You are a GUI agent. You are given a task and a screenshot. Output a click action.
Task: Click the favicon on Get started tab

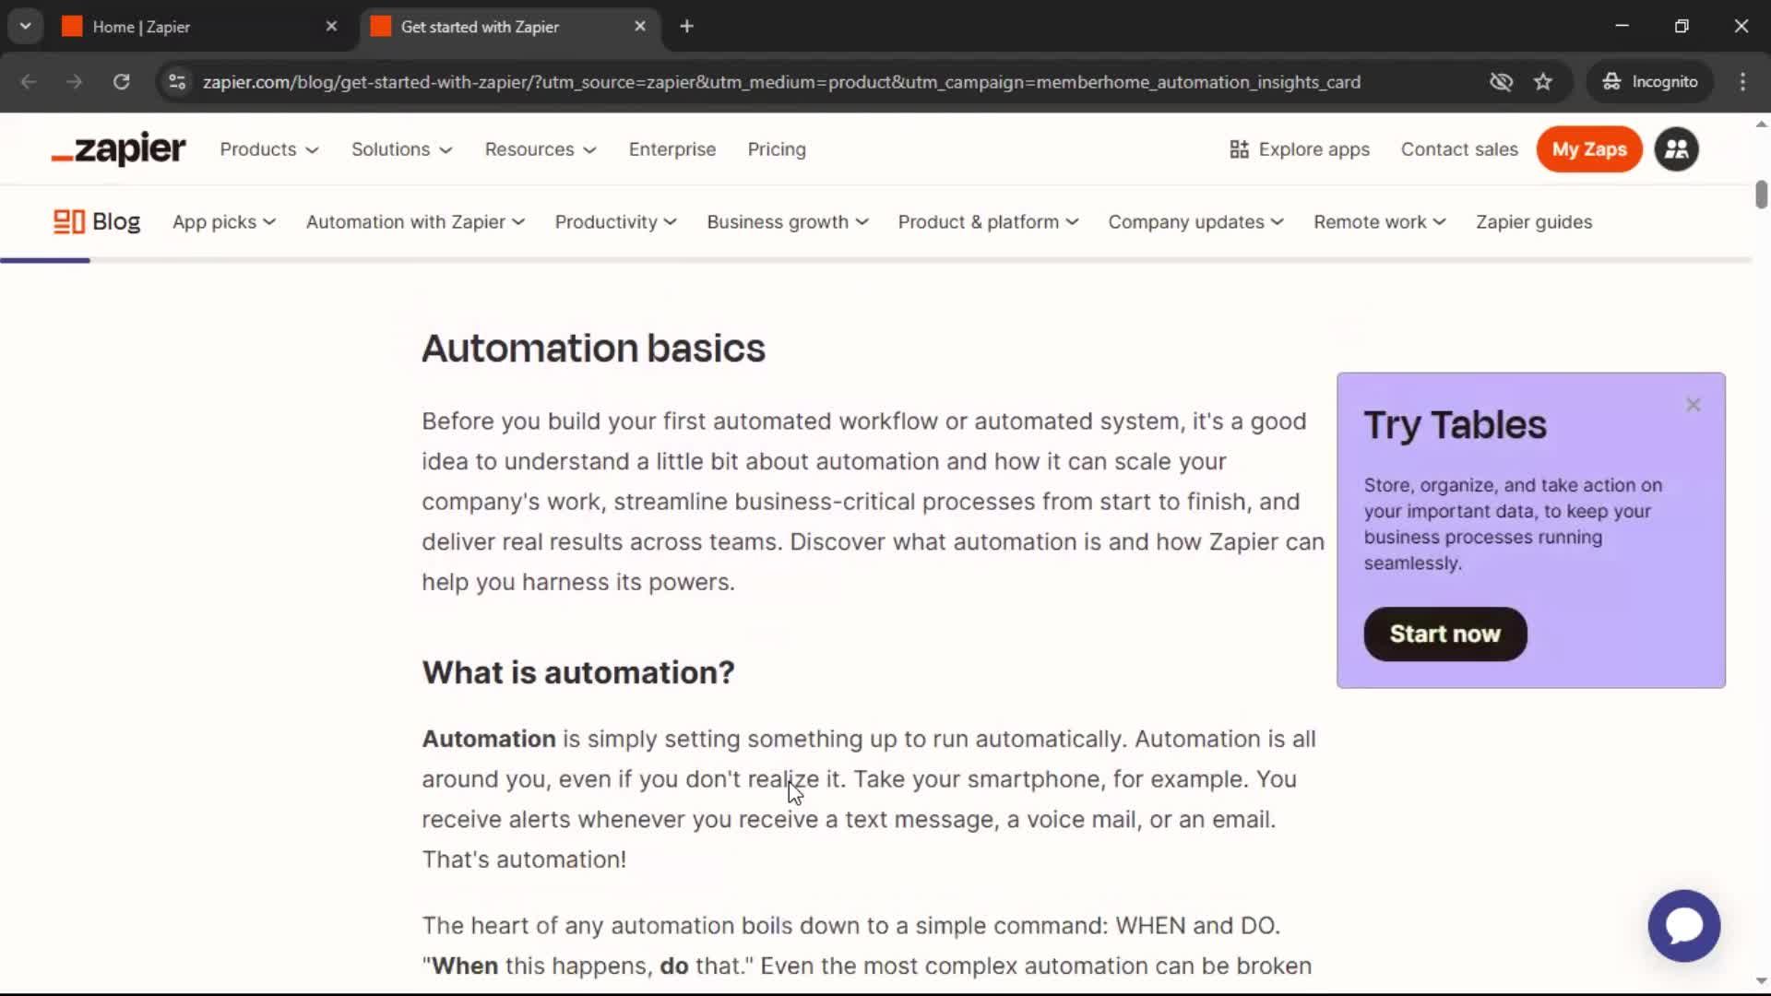380,27
